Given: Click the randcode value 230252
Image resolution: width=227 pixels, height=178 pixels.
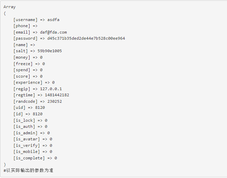Looking at the screenshot, I should pos(55,101).
